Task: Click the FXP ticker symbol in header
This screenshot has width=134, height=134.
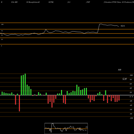Action: pyautogui.click(x=88, y=2)
